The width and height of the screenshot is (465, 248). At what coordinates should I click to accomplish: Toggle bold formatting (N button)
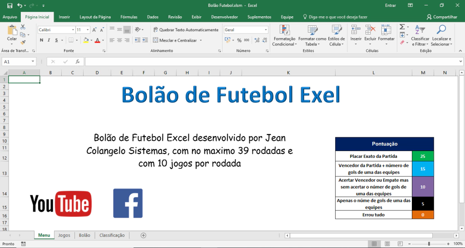[42, 40]
